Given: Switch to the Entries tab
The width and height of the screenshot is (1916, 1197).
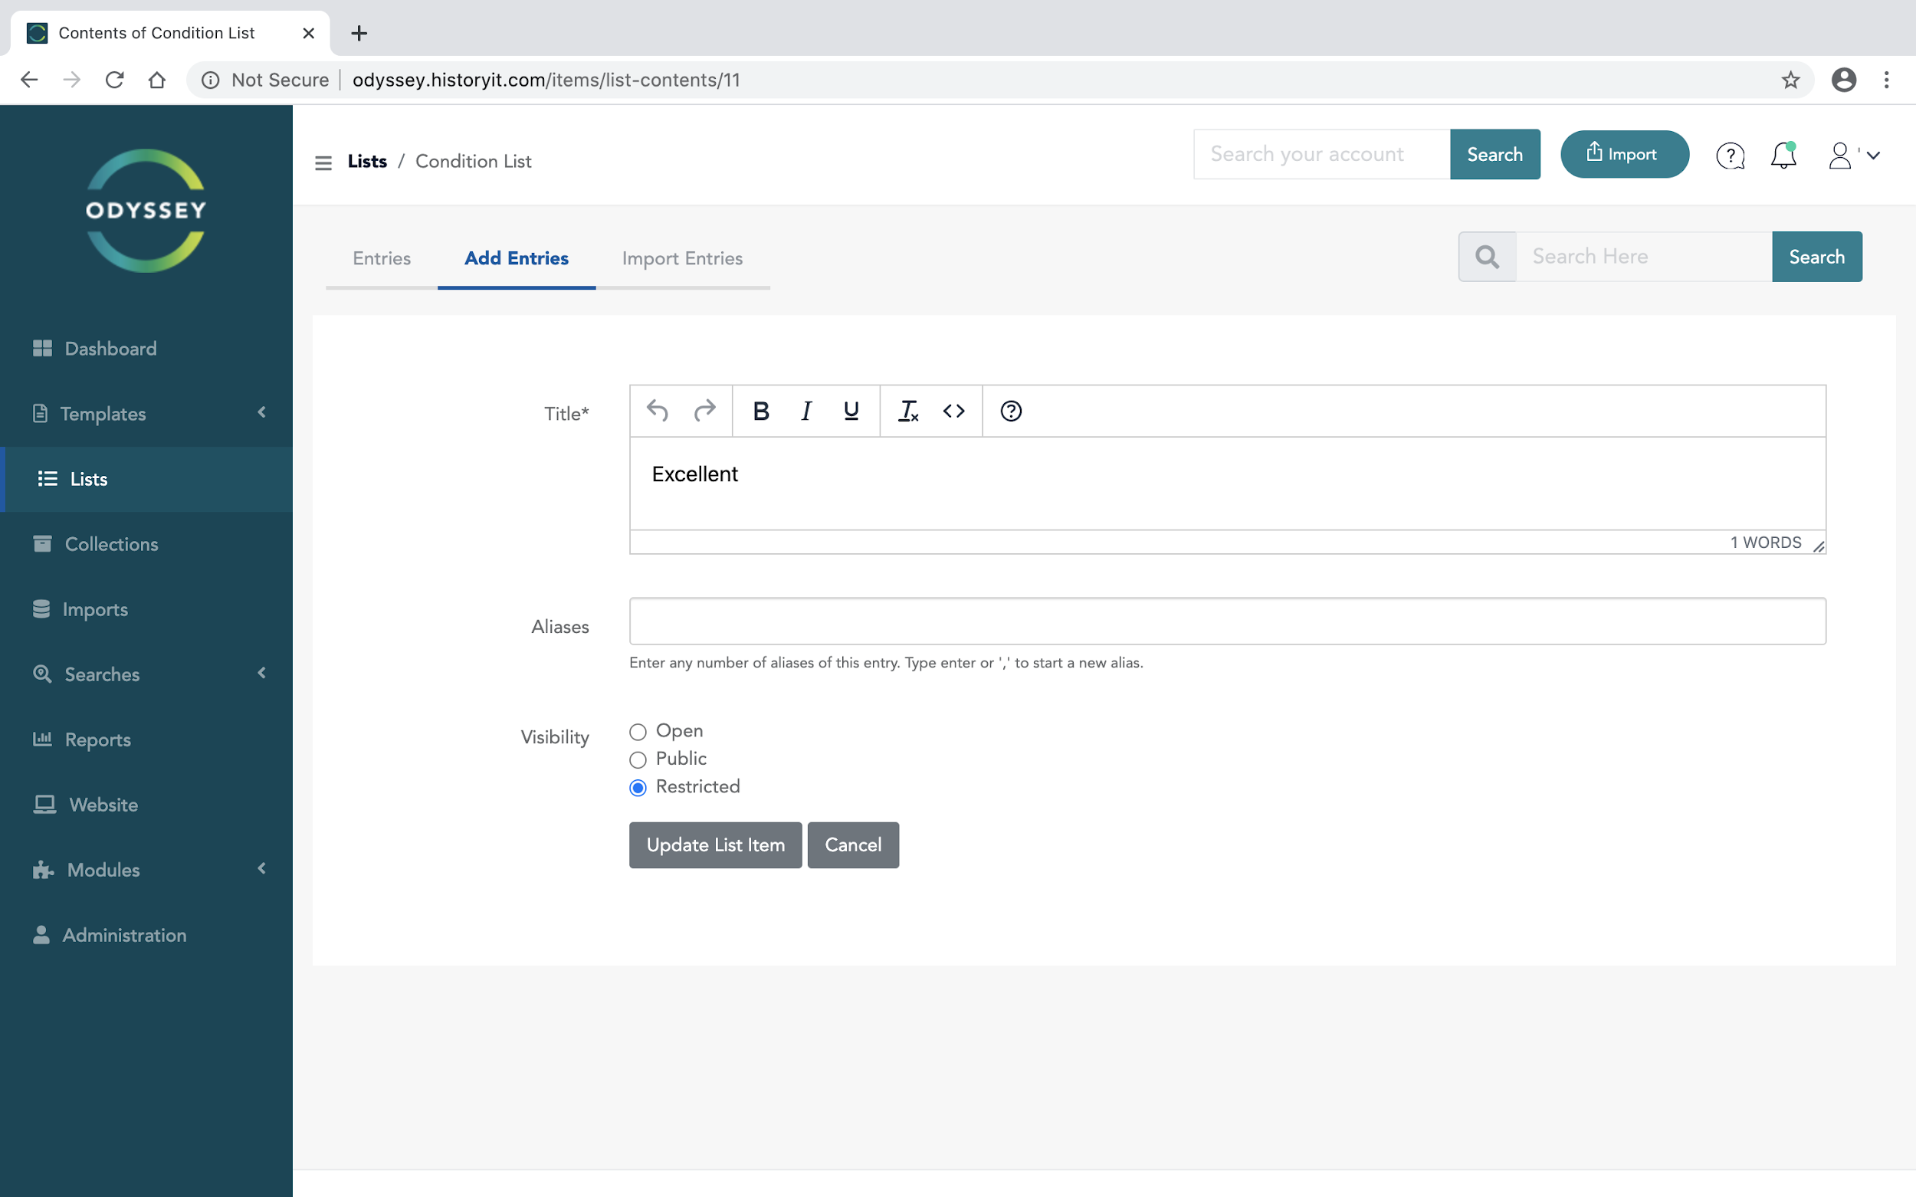Looking at the screenshot, I should [x=382, y=259].
